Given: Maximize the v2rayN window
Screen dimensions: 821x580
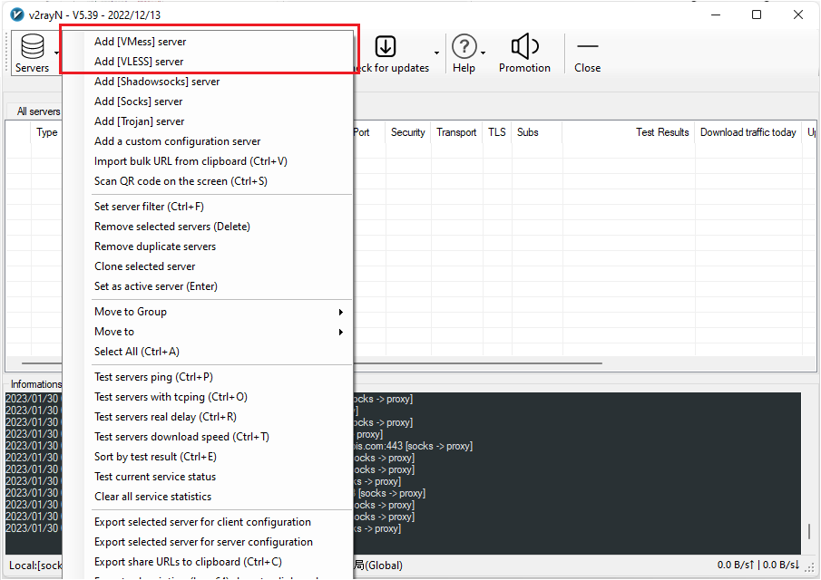Looking at the screenshot, I should tap(757, 14).
